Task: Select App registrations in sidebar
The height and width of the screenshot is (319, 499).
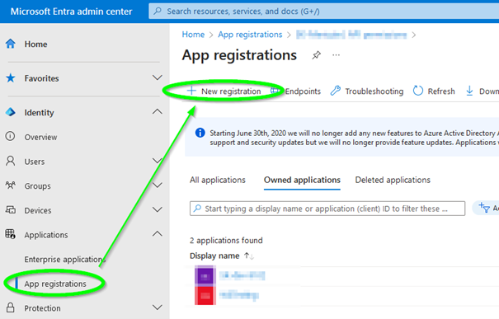Action: click(x=55, y=284)
